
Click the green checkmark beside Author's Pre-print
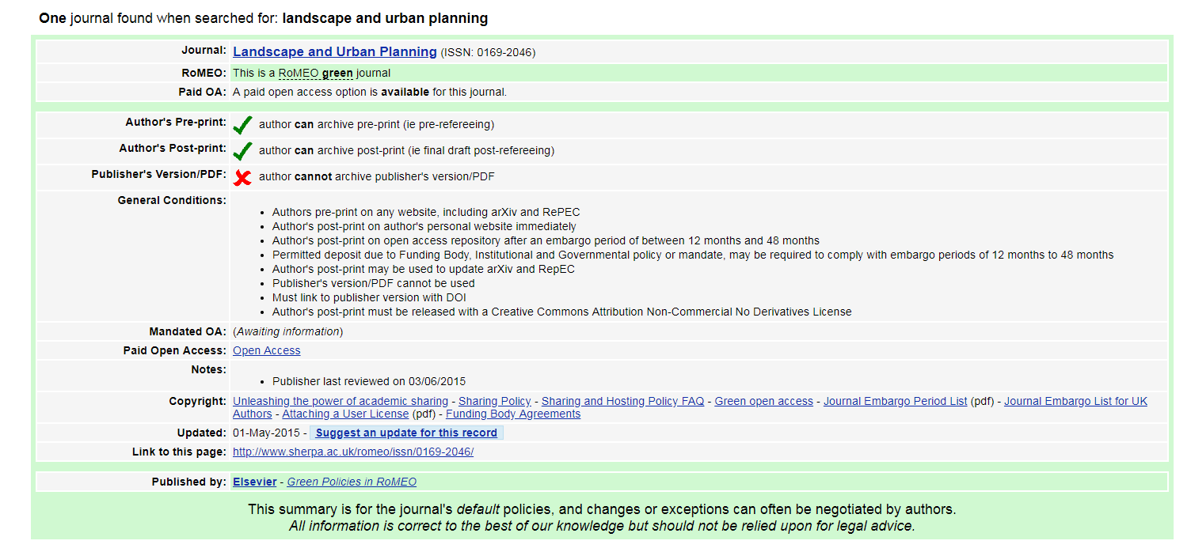(243, 125)
